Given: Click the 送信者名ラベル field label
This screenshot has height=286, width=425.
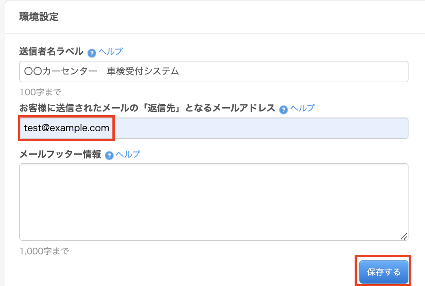Looking at the screenshot, I should tap(51, 51).
